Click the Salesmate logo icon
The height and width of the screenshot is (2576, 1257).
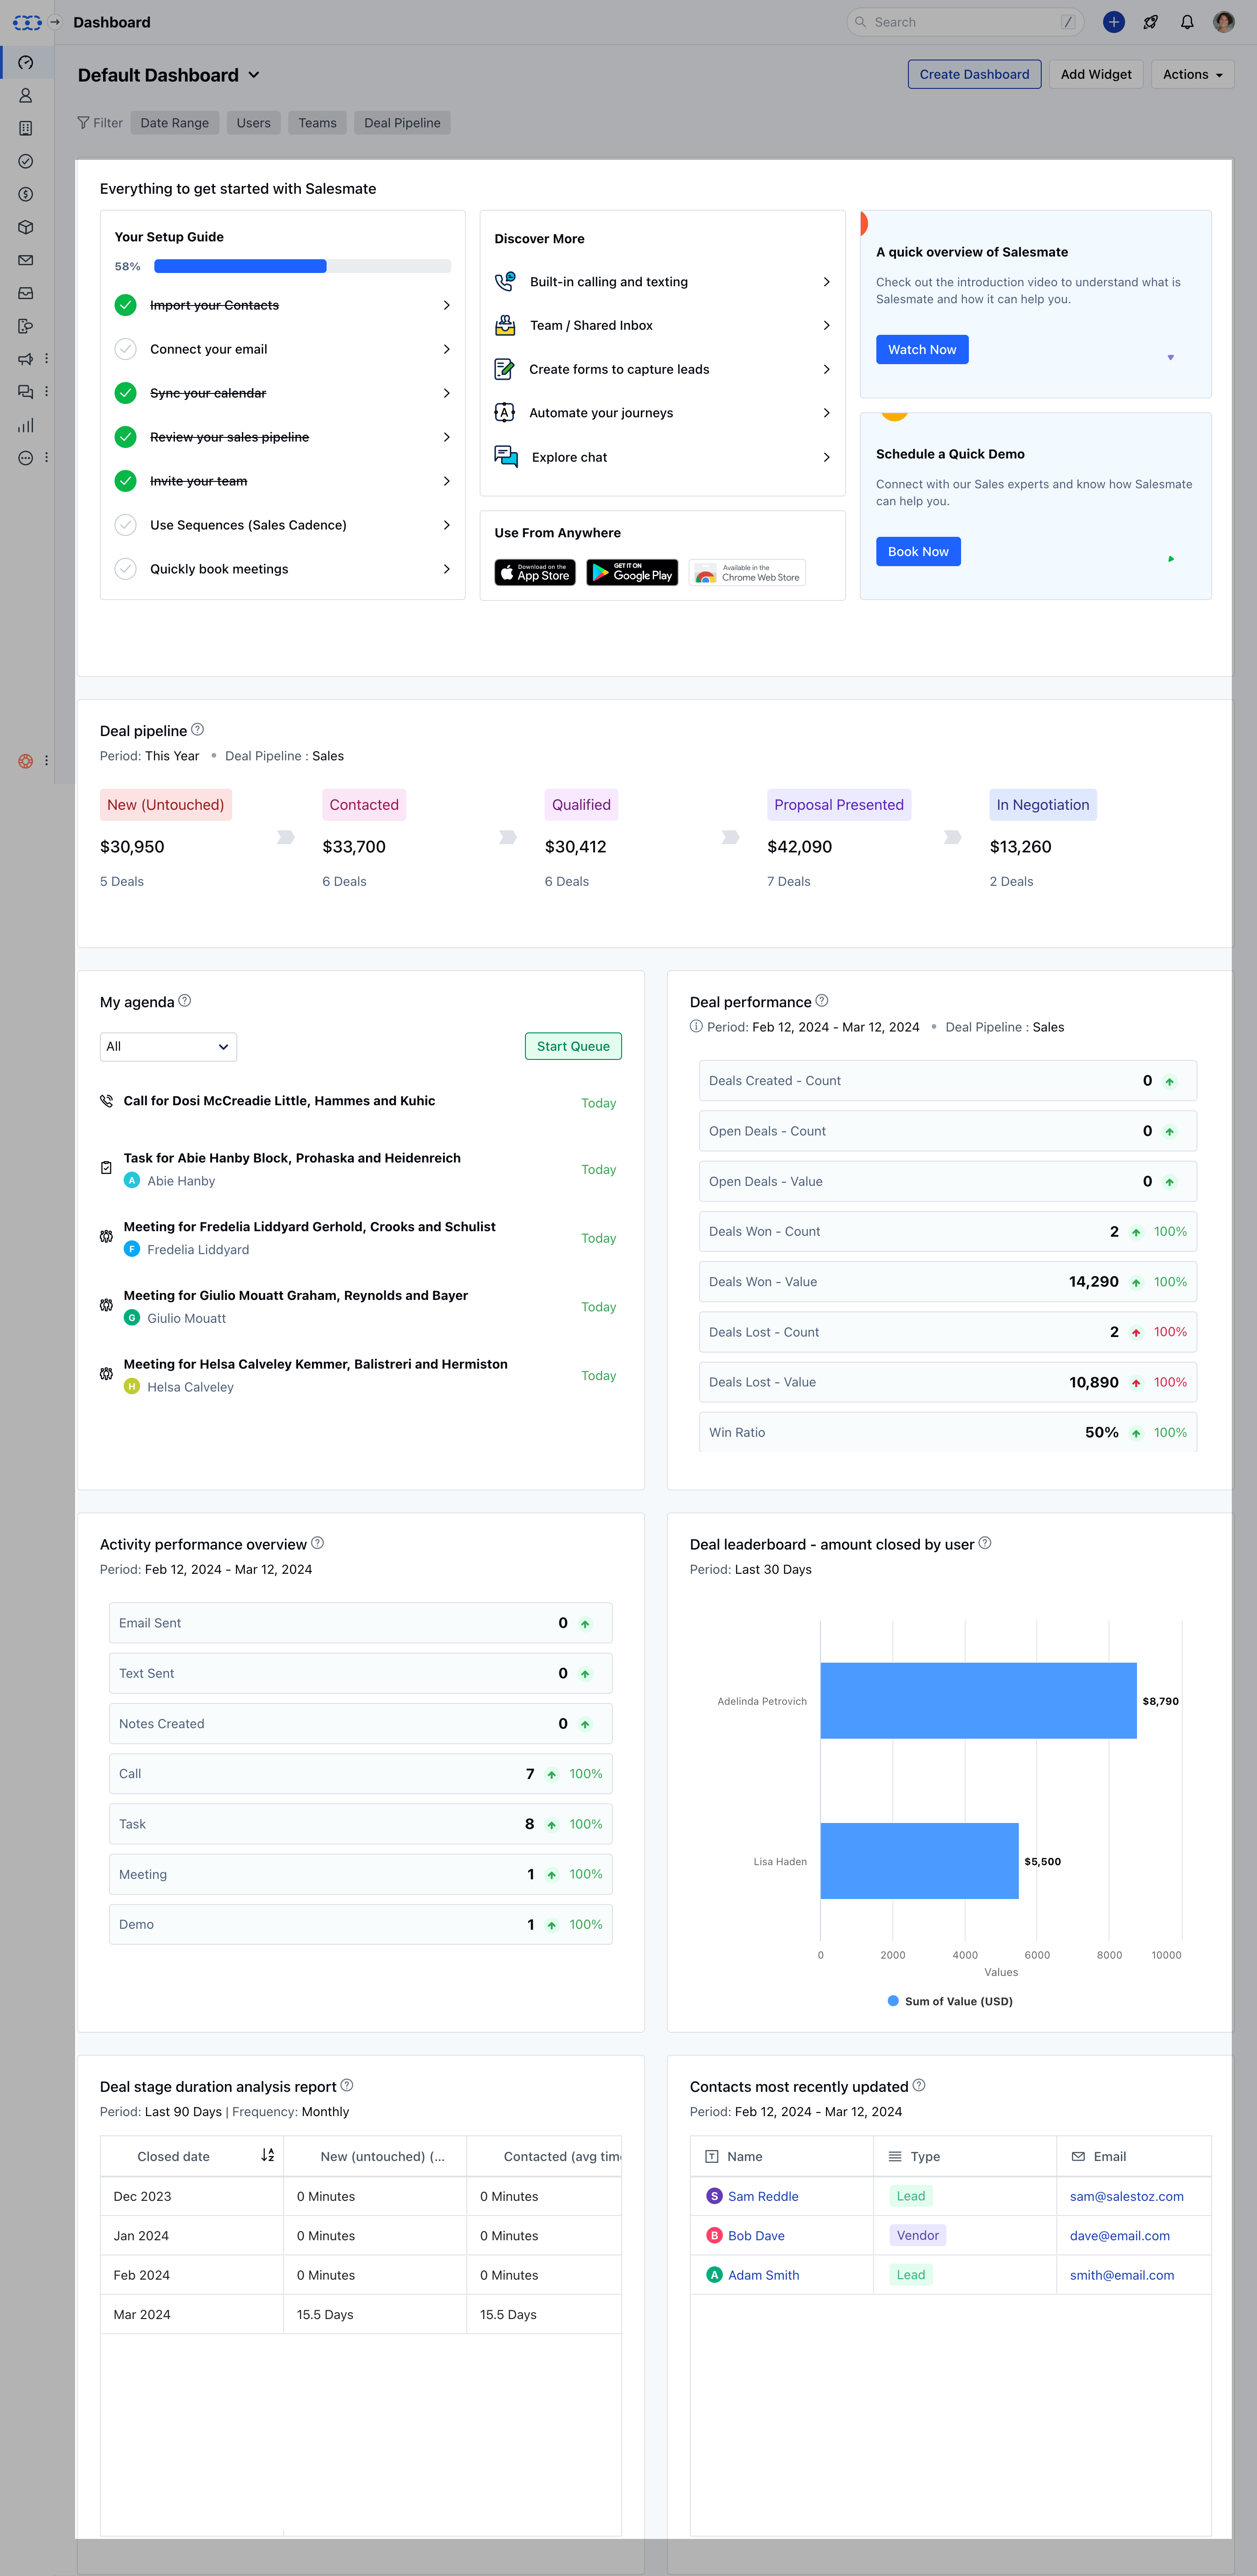pyautogui.click(x=27, y=22)
